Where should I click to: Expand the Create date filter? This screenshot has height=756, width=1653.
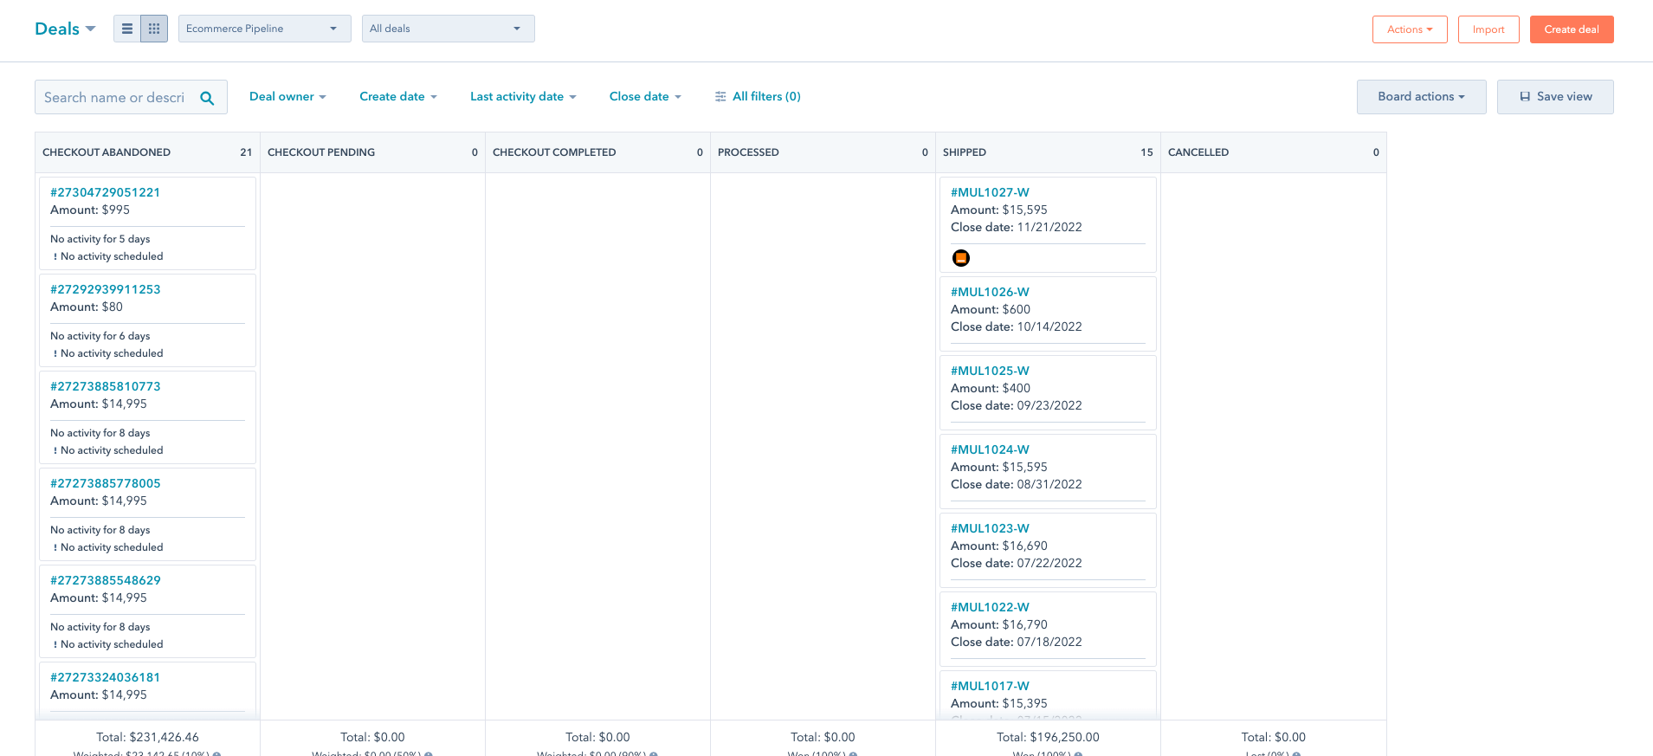click(x=398, y=96)
